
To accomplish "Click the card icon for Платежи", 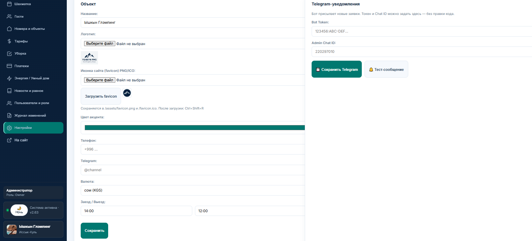I will [x=9, y=66].
